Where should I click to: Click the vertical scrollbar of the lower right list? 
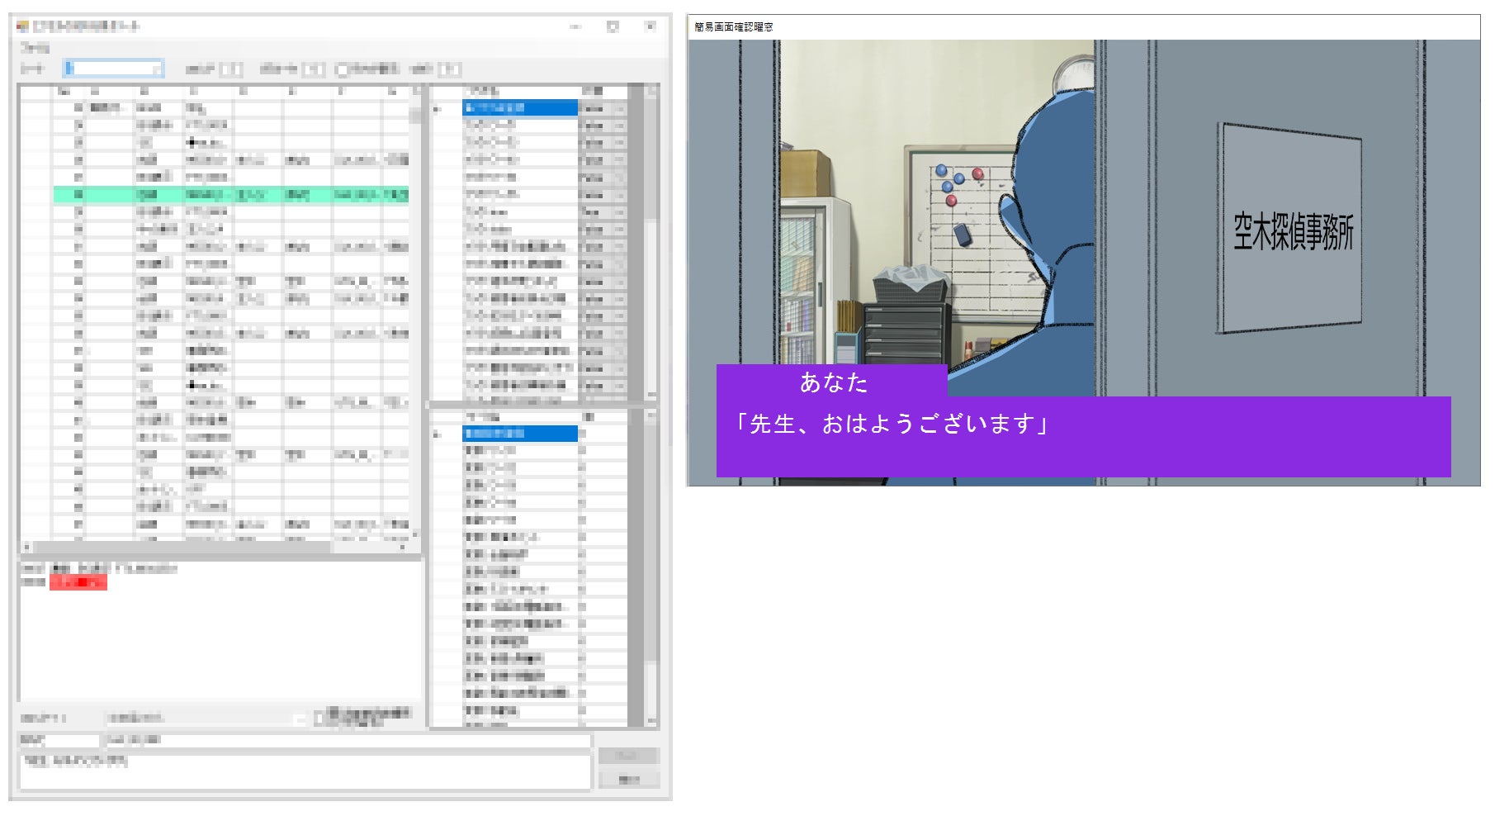coord(651,568)
